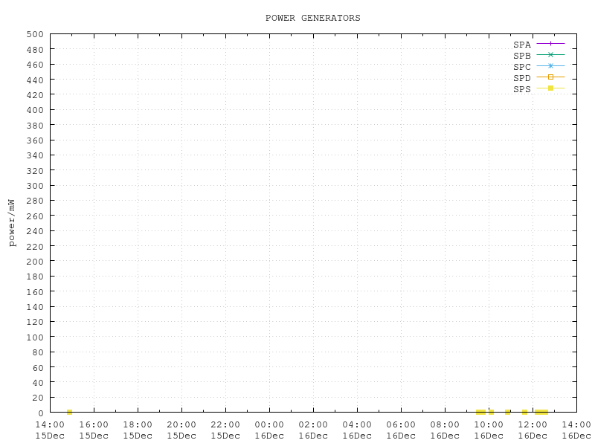Click the SPB legend cross marker
Viewport: 595px width, 446px height.
(550, 55)
